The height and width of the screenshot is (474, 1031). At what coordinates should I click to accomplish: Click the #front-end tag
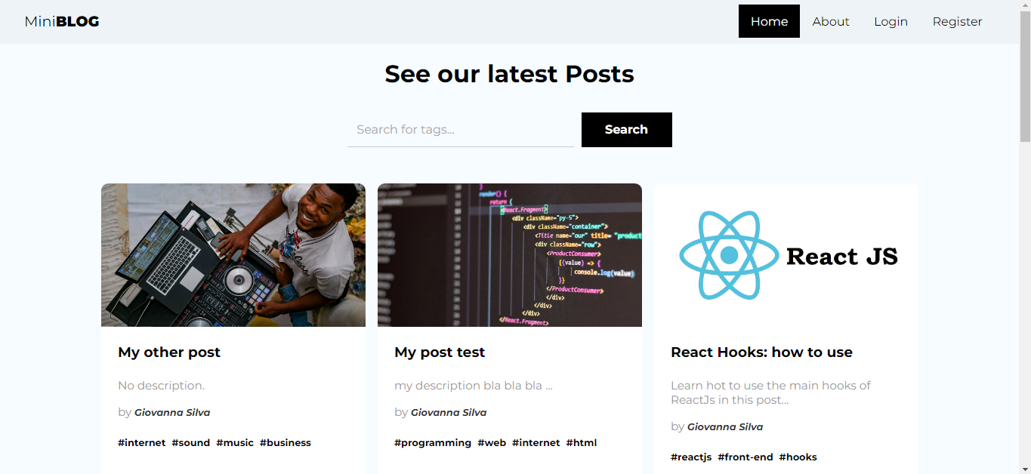click(x=745, y=457)
